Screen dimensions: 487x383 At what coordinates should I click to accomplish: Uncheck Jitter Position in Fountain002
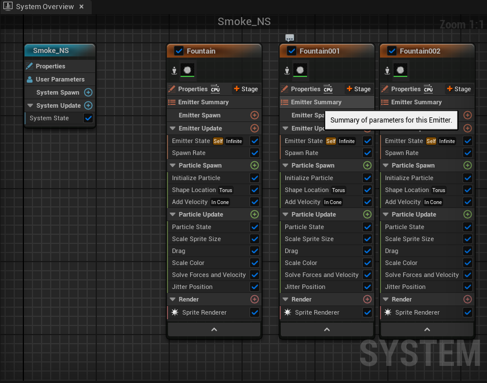(x=468, y=287)
